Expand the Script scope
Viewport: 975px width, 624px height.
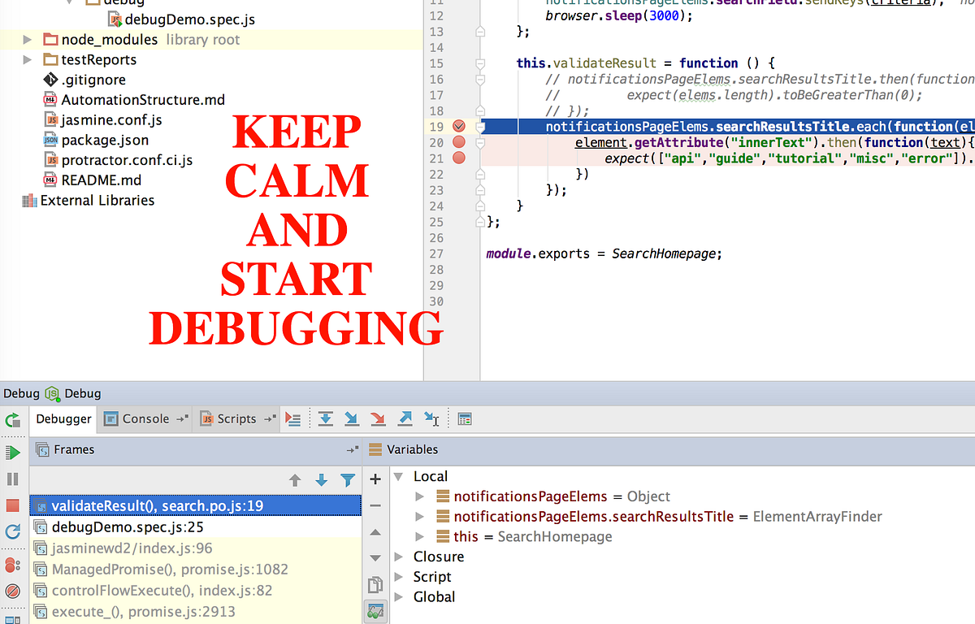click(398, 577)
